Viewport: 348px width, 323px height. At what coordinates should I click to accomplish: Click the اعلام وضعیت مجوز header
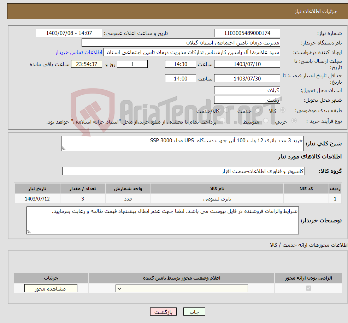point(182,278)
